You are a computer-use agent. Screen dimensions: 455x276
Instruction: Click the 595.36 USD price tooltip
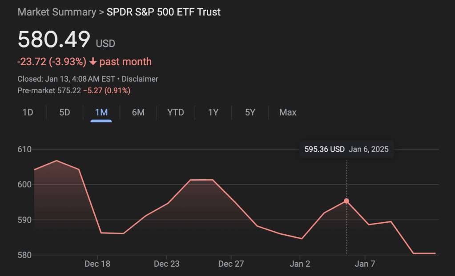point(325,149)
